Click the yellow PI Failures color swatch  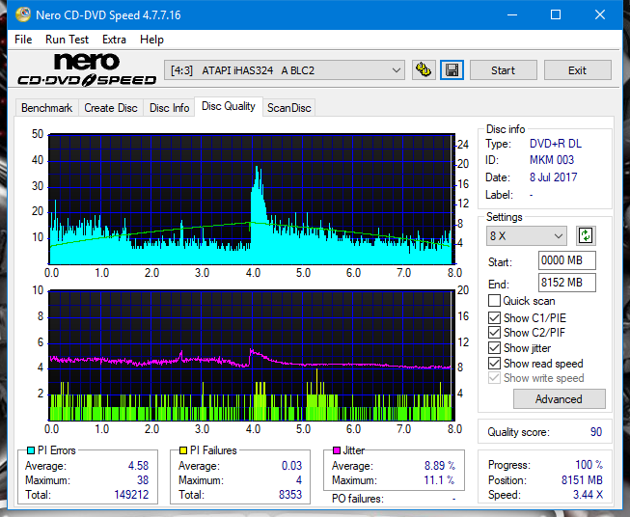(x=182, y=450)
